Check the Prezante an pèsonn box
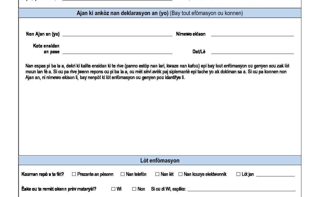 (74, 174)
